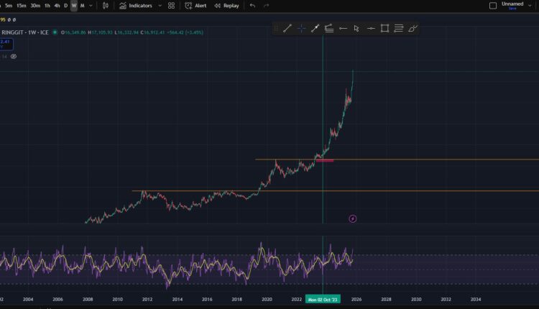539x309 pixels.
Task: Expand the timeframe interval dropdown
Action: (x=91, y=6)
